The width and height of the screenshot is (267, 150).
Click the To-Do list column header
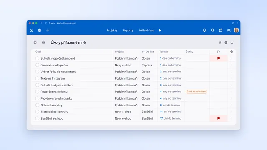point(147,52)
